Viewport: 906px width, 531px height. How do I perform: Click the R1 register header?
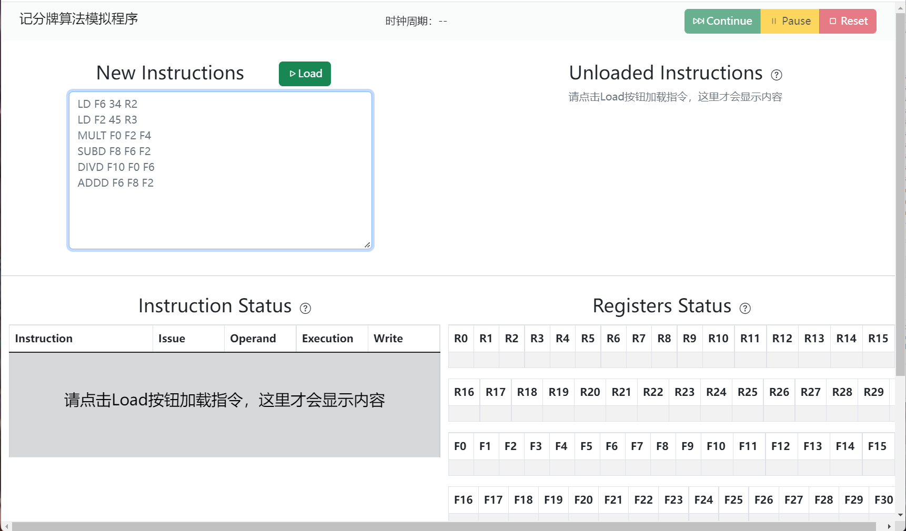(x=486, y=339)
